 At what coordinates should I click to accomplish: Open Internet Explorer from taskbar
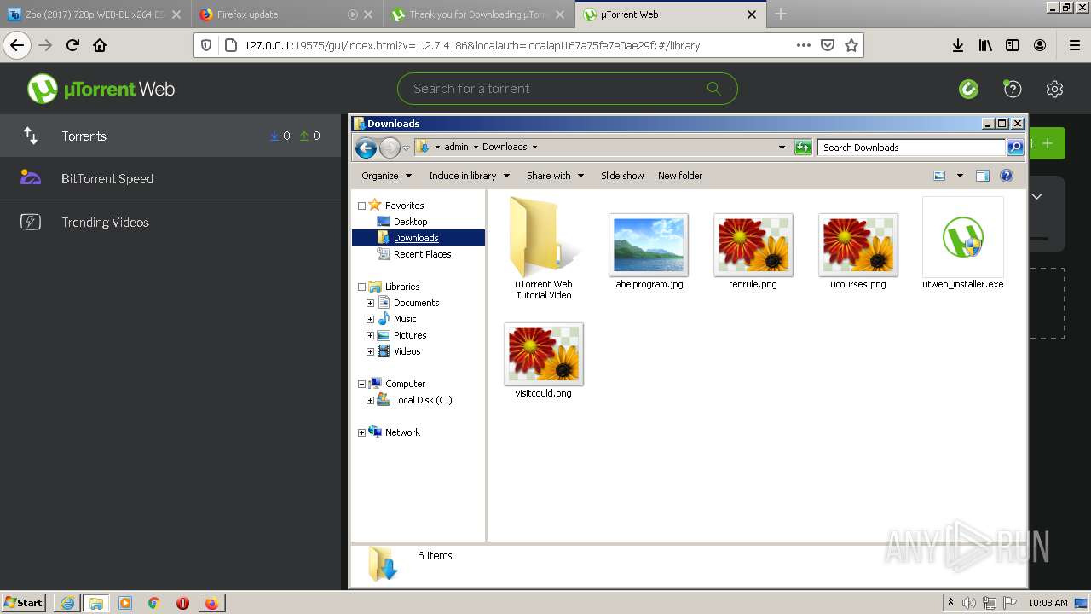click(x=67, y=603)
